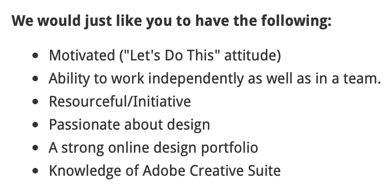Screen dimensions: 390x191
Task: Click the bullet dot beside "Knowledge of Adobe Creative Suite"
Action: (x=36, y=171)
